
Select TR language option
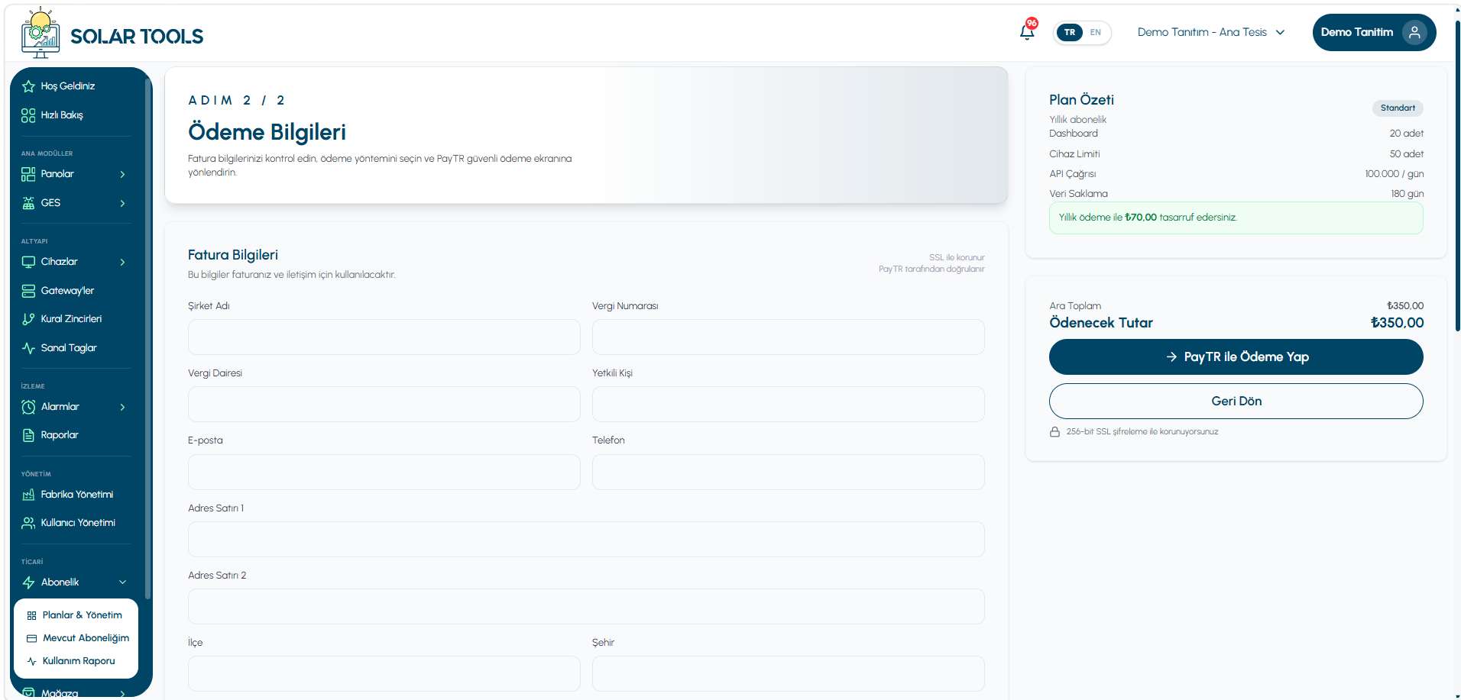1070,32
